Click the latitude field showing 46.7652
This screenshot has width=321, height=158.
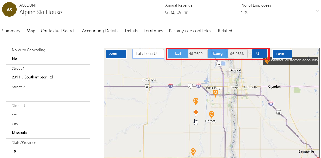click(x=197, y=54)
